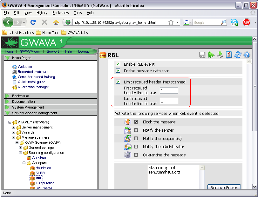Click the Support link
Screen dimensions: 258x197
click(x=53, y=51)
